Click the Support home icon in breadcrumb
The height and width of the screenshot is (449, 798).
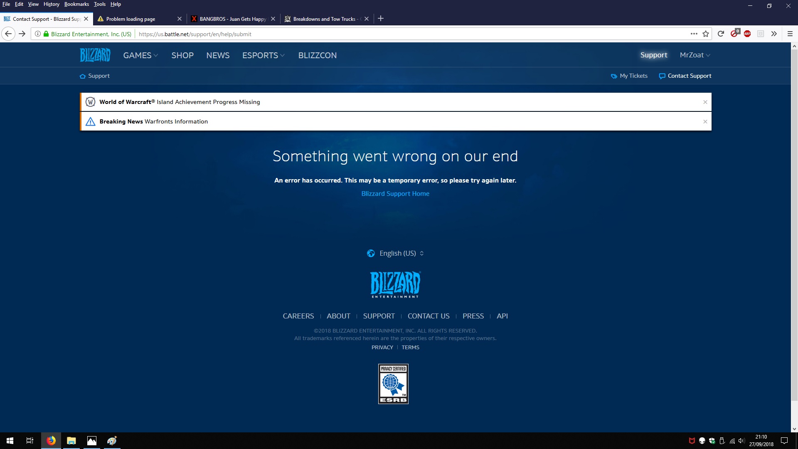click(x=83, y=76)
